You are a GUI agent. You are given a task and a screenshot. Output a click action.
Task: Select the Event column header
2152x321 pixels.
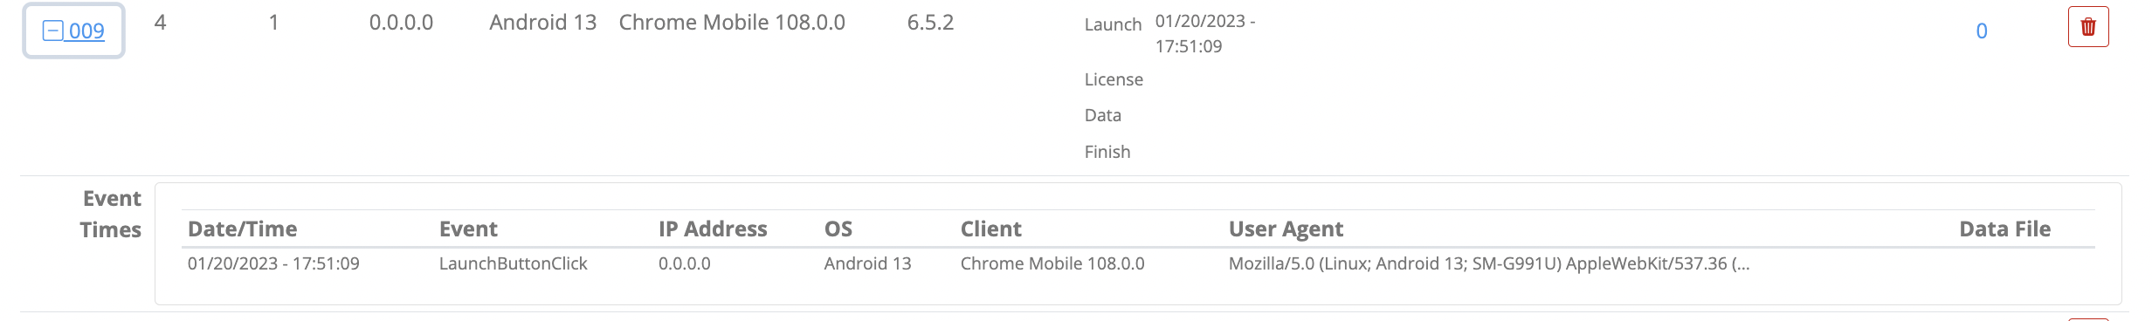pyautogui.click(x=468, y=229)
